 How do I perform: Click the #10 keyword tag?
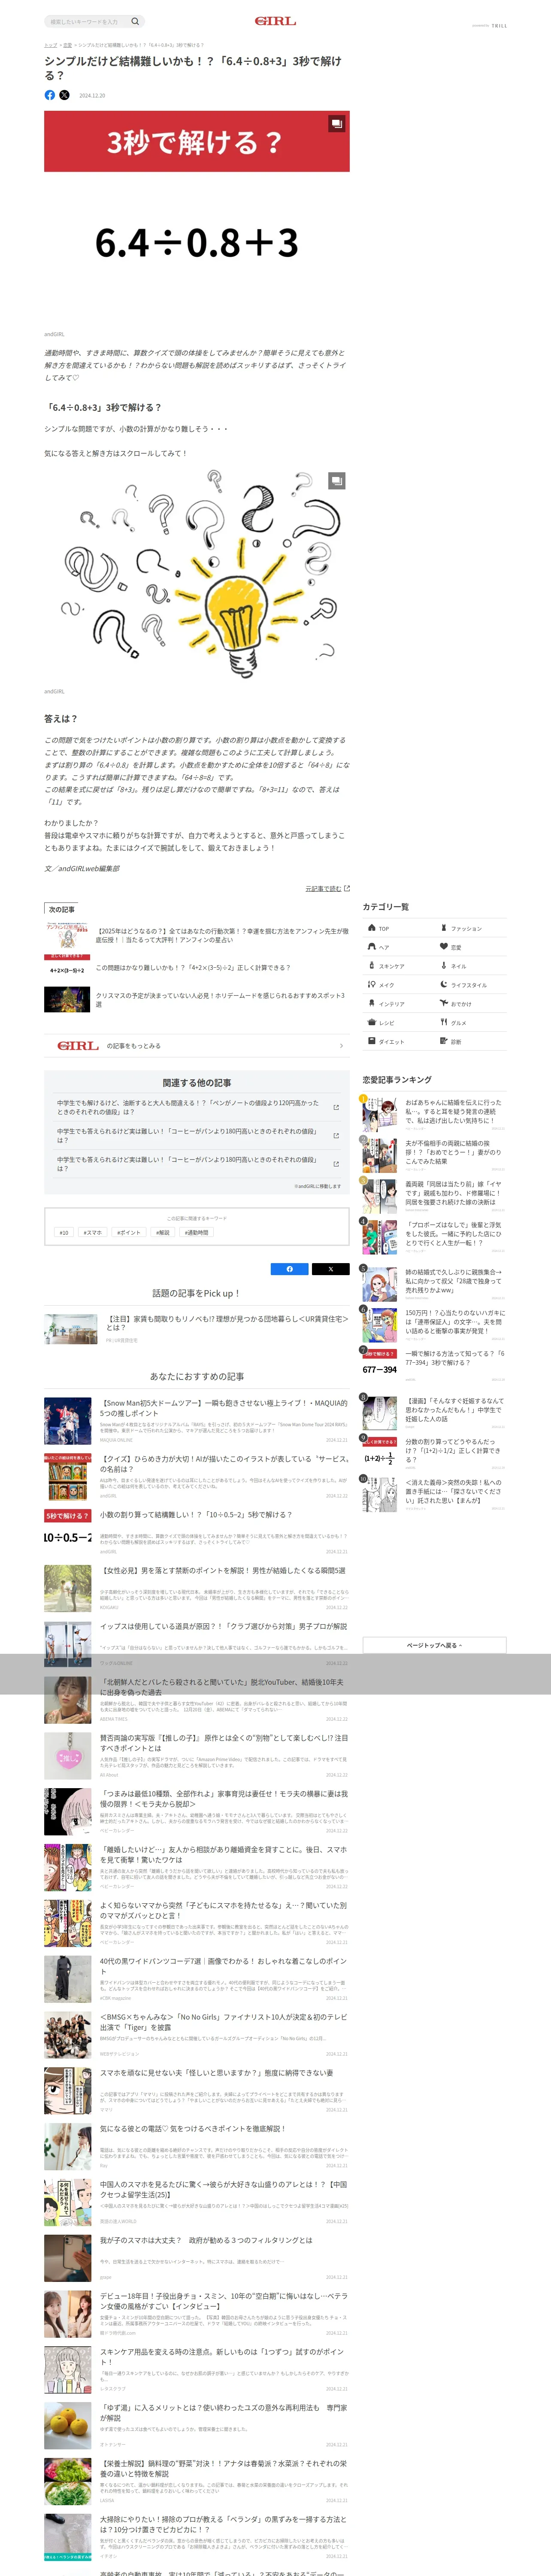click(x=64, y=1232)
